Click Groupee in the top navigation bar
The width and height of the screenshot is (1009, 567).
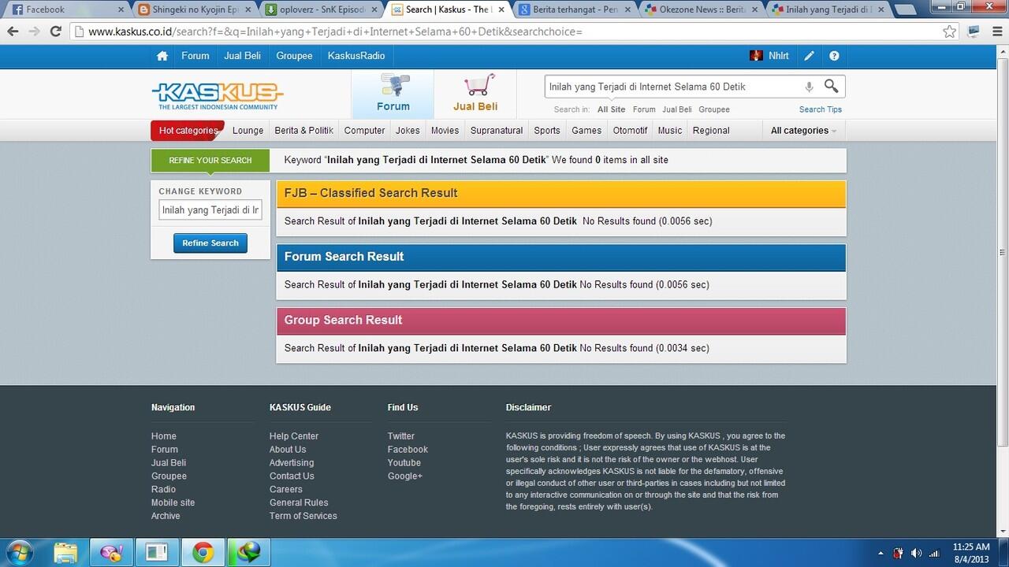coord(294,56)
